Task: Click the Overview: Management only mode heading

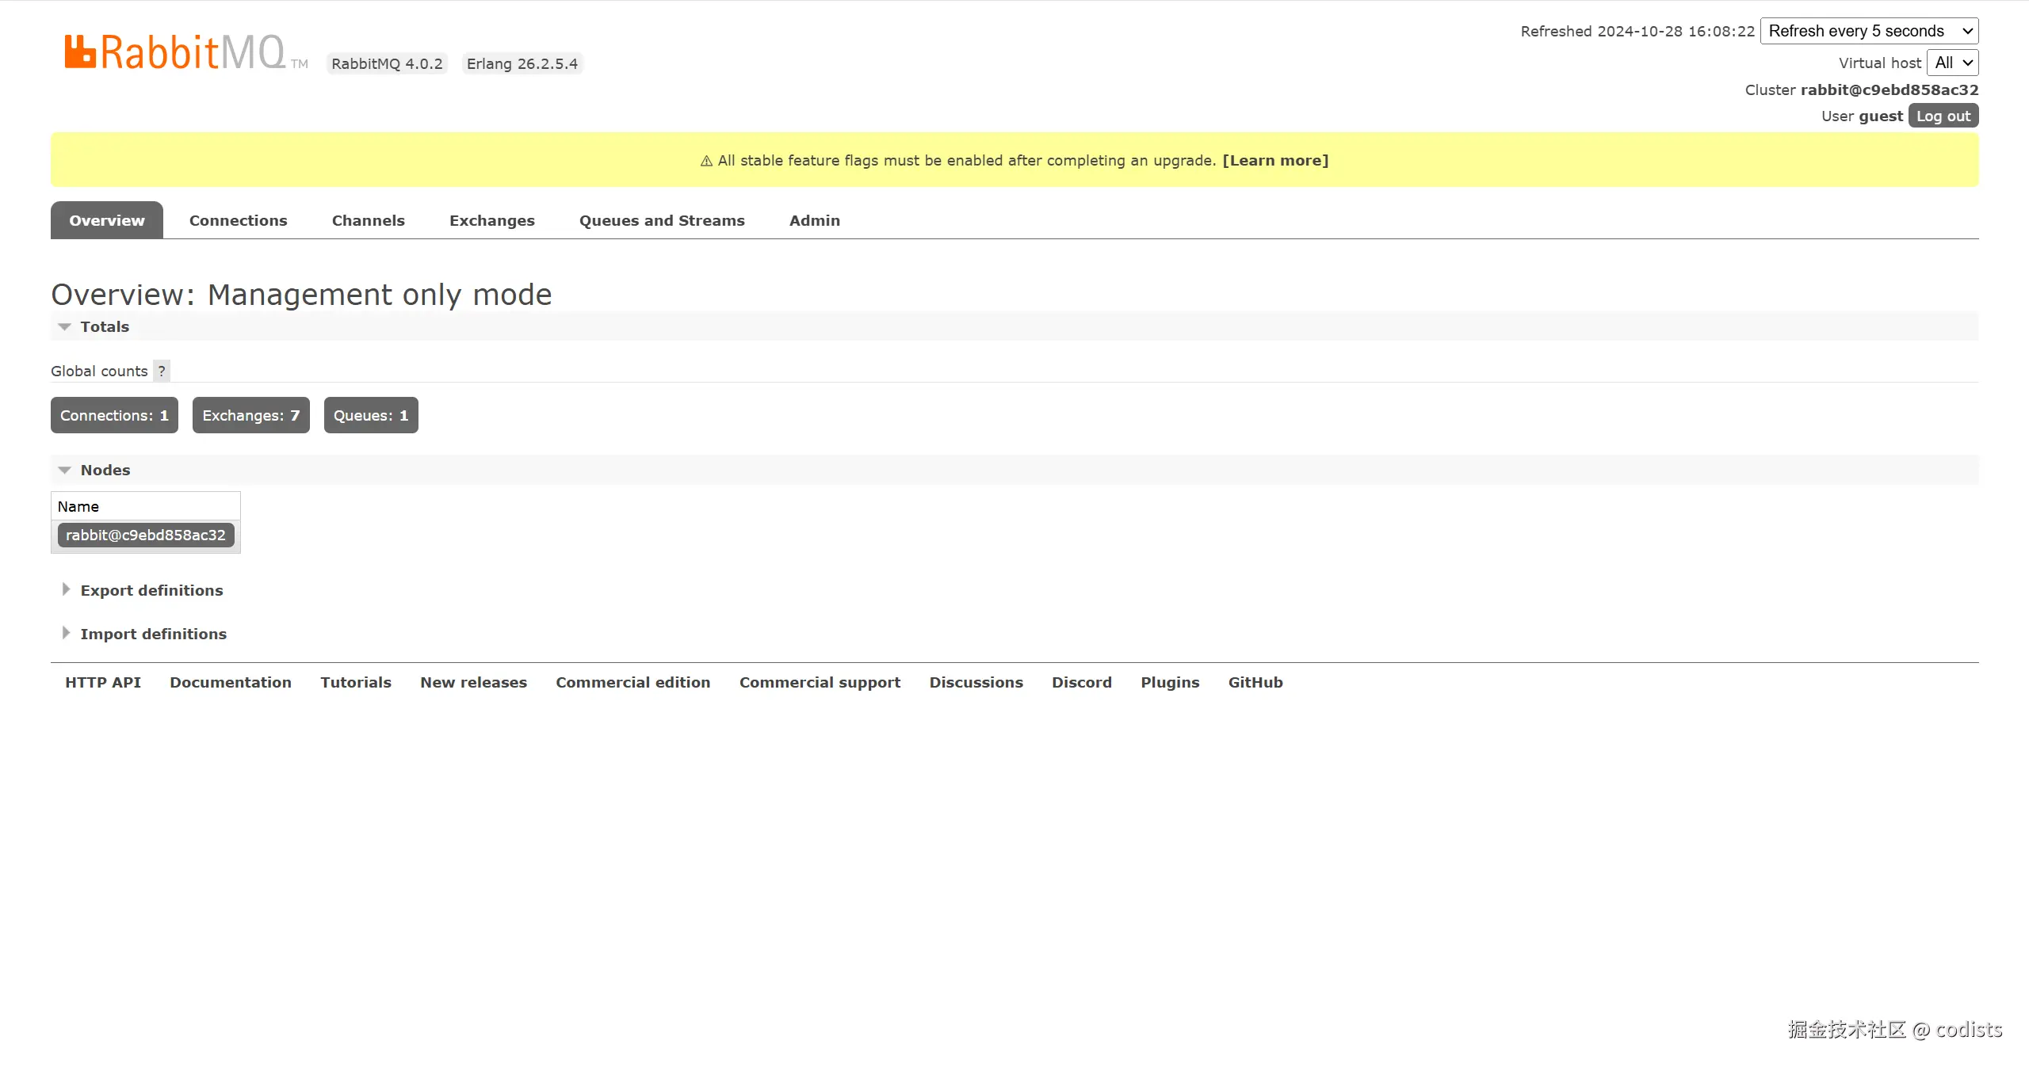Action: point(301,295)
